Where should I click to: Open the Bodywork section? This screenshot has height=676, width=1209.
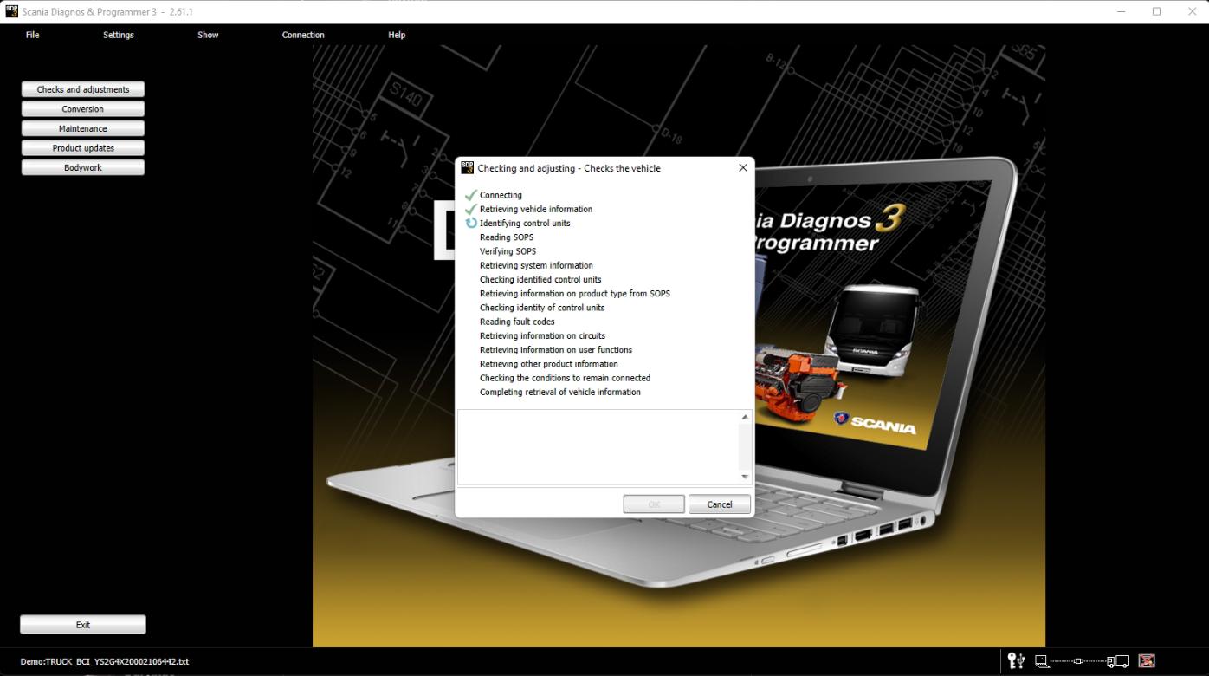[83, 167]
